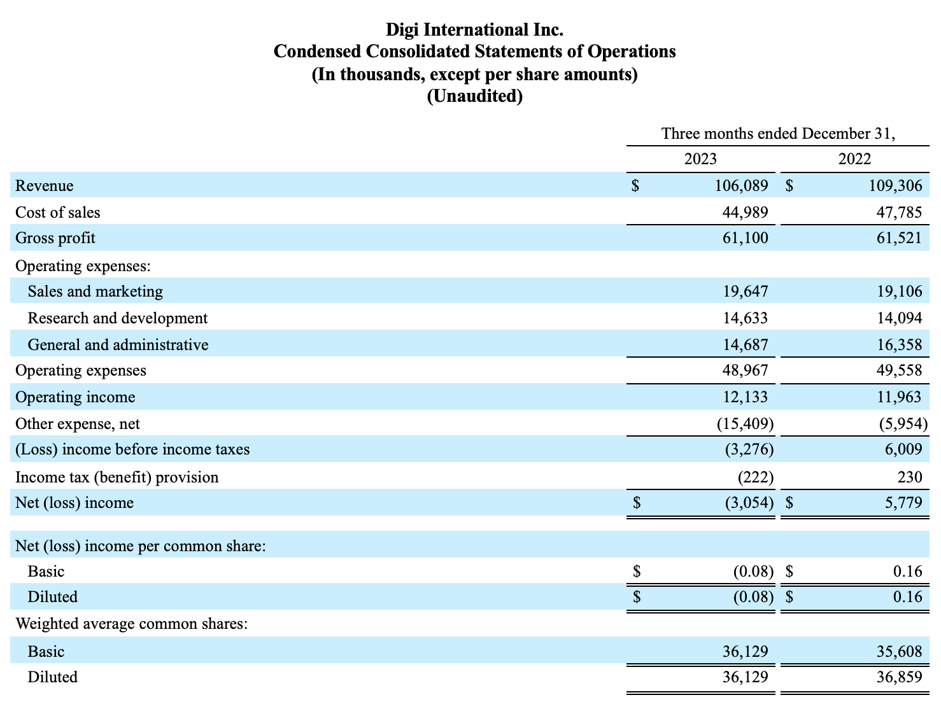Click the 'Gross profit' label

pos(55,238)
